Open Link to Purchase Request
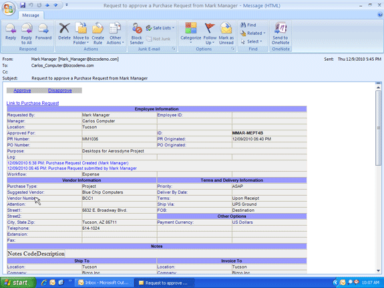Image resolution: width=384 pixels, height=288 pixels. click(33, 103)
